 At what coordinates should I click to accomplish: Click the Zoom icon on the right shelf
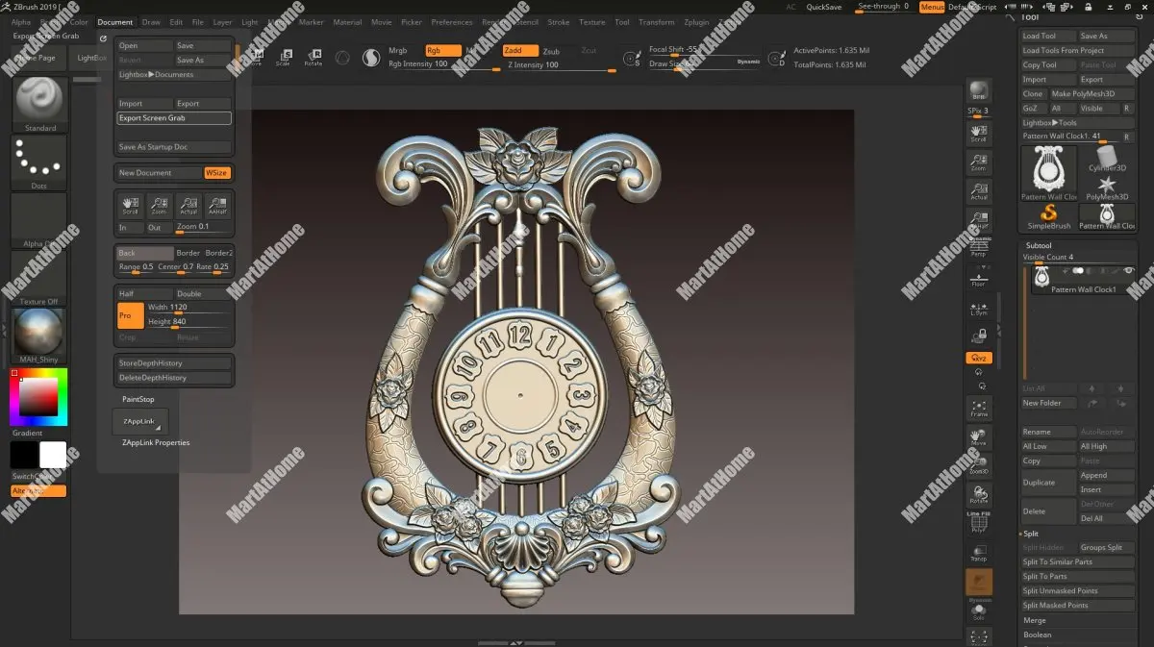point(978,162)
